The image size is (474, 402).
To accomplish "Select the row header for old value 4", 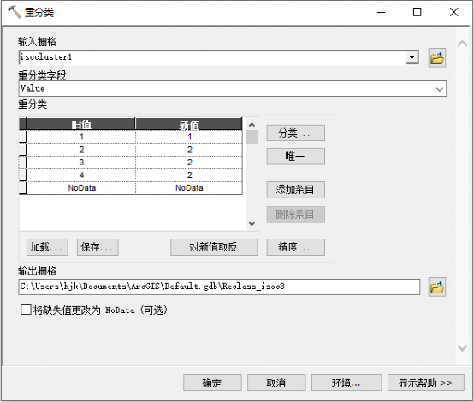I will point(22,175).
